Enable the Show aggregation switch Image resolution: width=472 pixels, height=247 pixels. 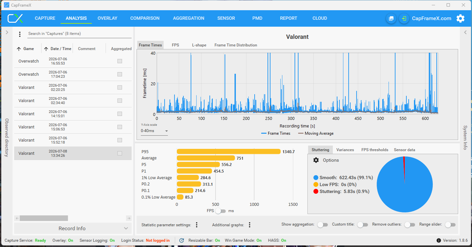pyautogui.click(x=323, y=225)
